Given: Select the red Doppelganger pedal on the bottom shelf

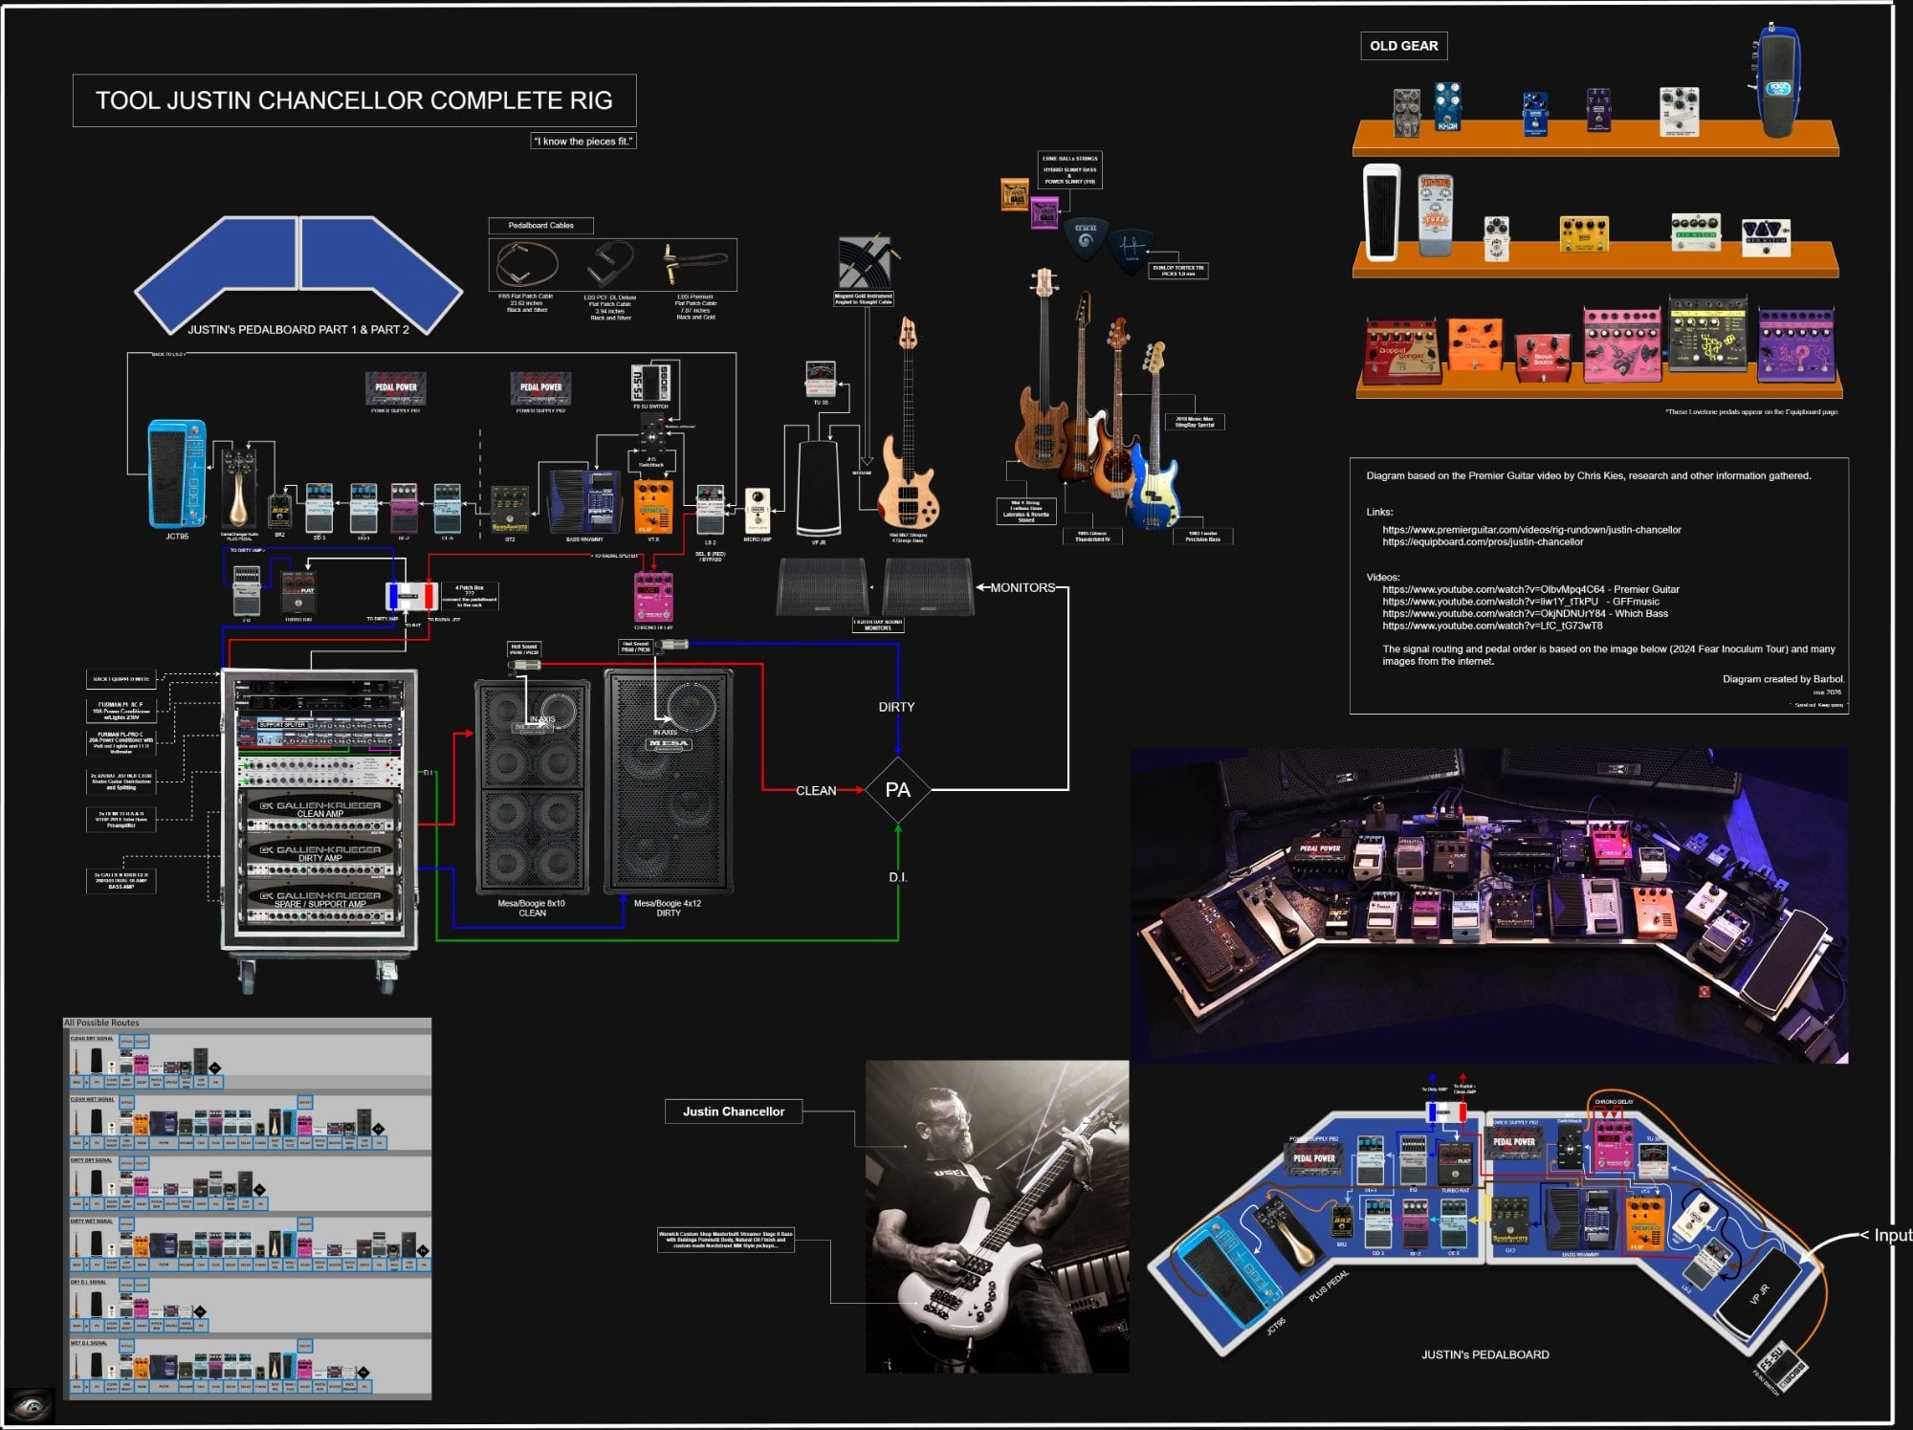Looking at the screenshot, I should point(1401,351).
